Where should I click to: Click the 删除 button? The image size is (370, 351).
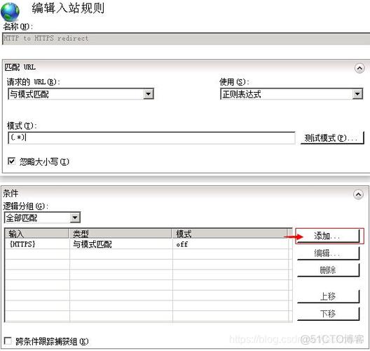[x=328, y=270]
